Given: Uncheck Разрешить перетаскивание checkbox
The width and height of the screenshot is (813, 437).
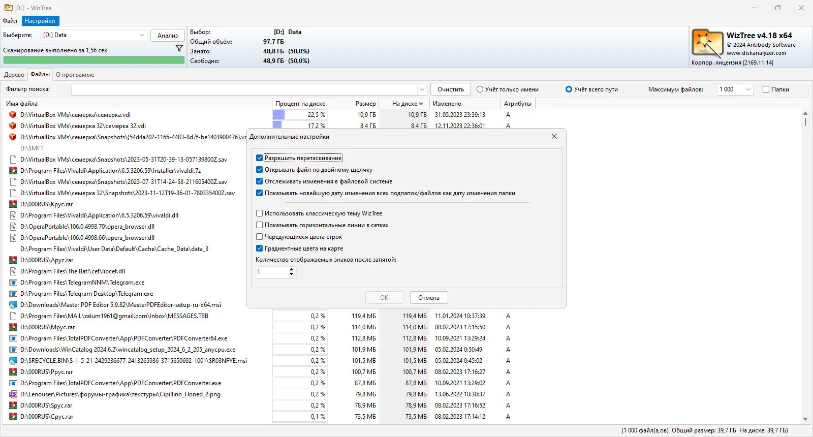Looking at the screenshot, I should (259, 158).
